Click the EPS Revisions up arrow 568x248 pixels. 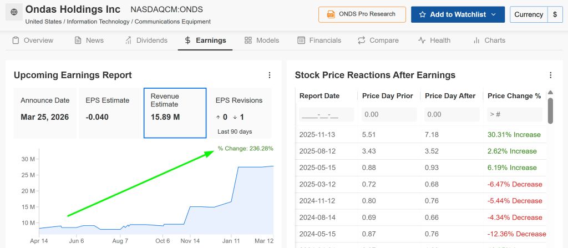click(218, 117)
